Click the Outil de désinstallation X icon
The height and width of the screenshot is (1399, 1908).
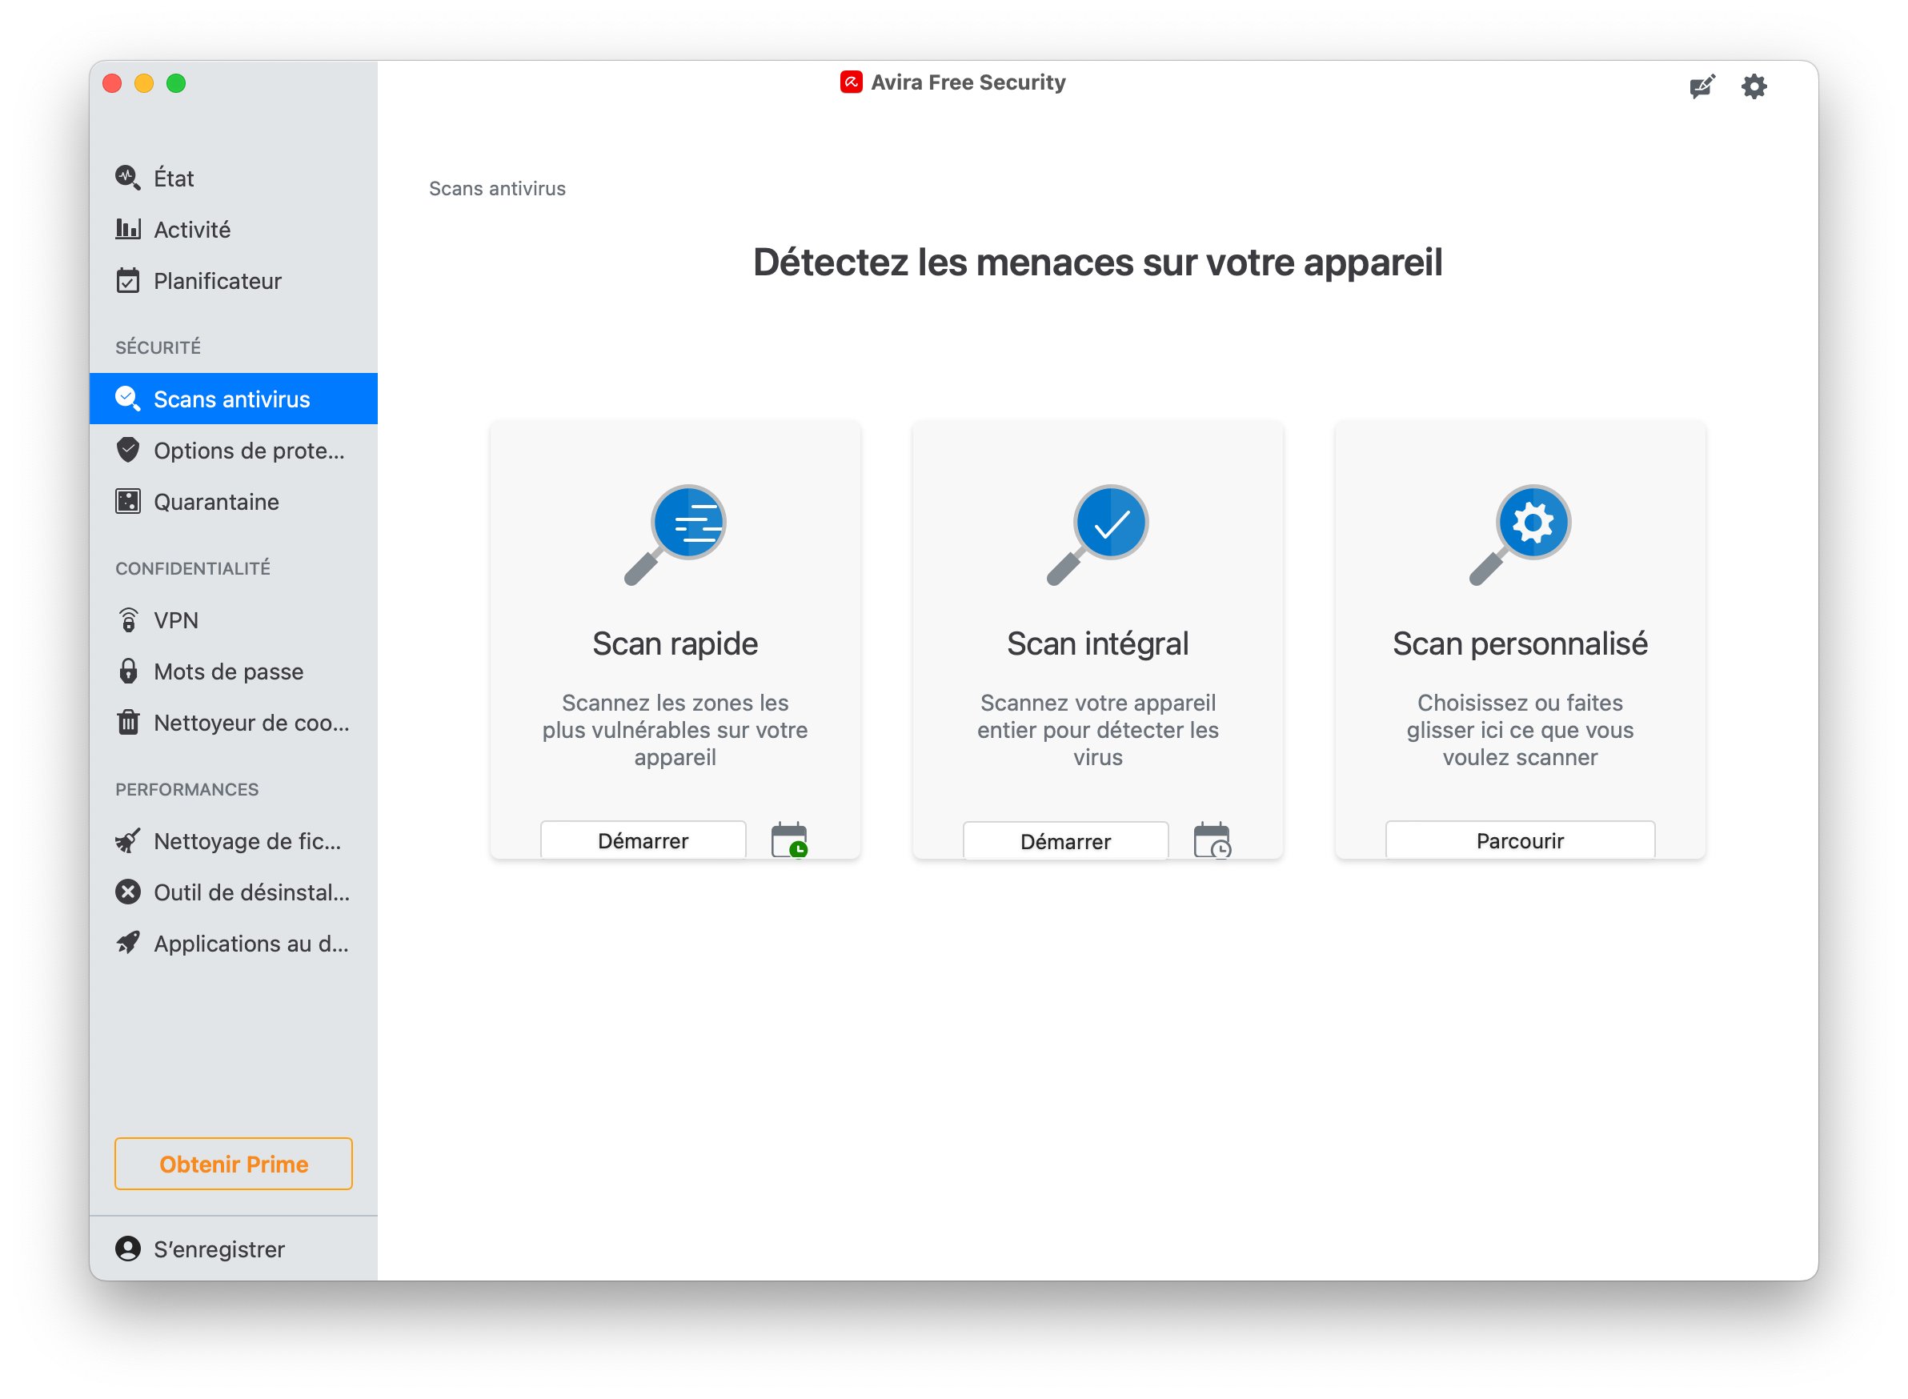pos(128,892)
